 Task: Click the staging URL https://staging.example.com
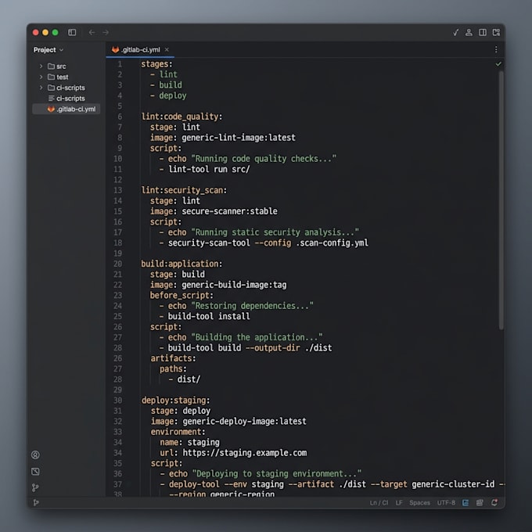pos(245,453)
